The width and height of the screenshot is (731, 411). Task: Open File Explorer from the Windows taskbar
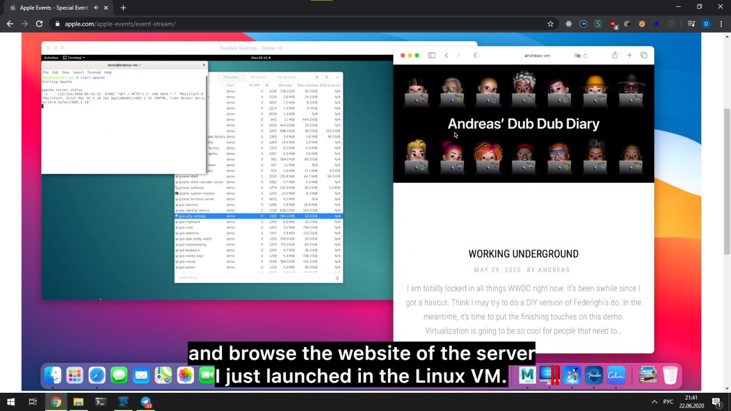pos(78,402)
